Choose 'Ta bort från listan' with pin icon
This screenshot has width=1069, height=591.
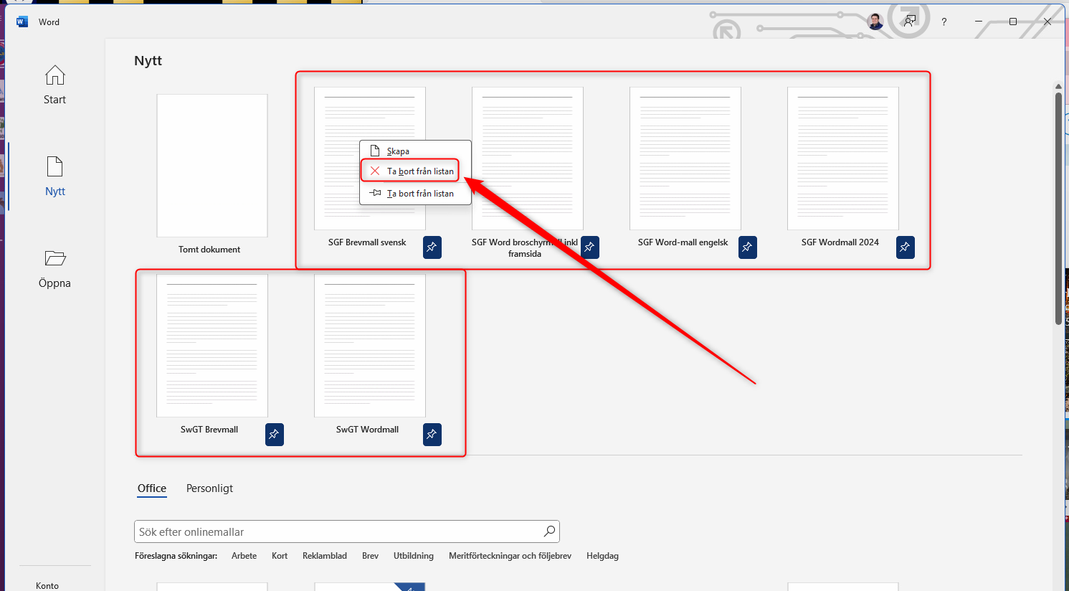[x=416, y=193]
